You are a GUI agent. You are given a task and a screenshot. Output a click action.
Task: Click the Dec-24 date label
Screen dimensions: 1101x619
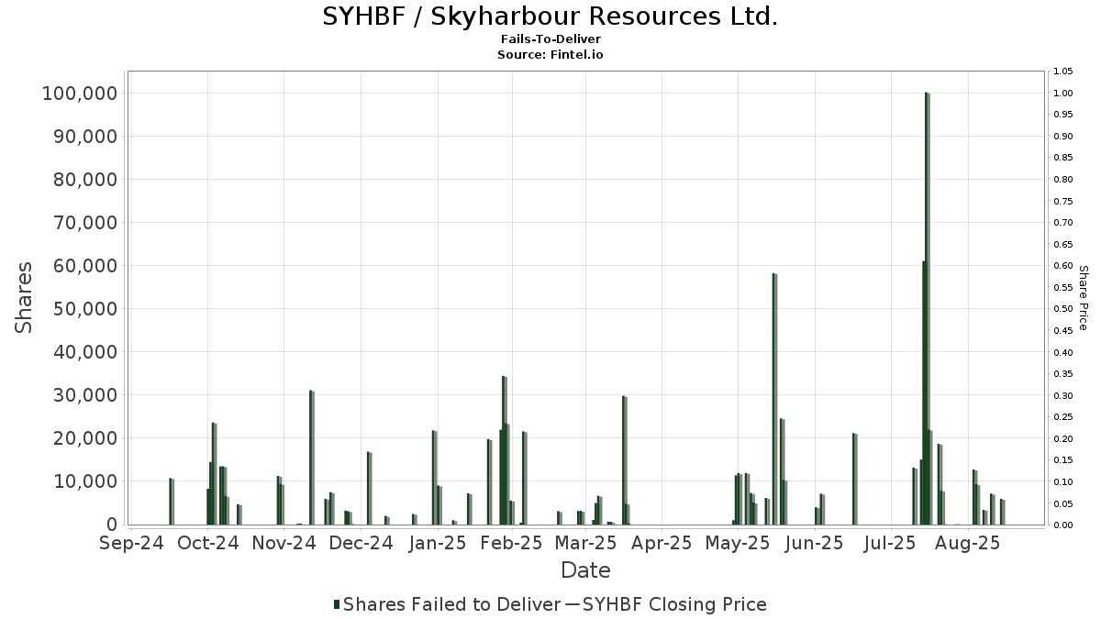point(361,543)
